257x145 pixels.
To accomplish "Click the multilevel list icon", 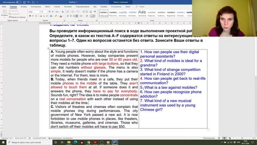I will (x=78, y=12).
